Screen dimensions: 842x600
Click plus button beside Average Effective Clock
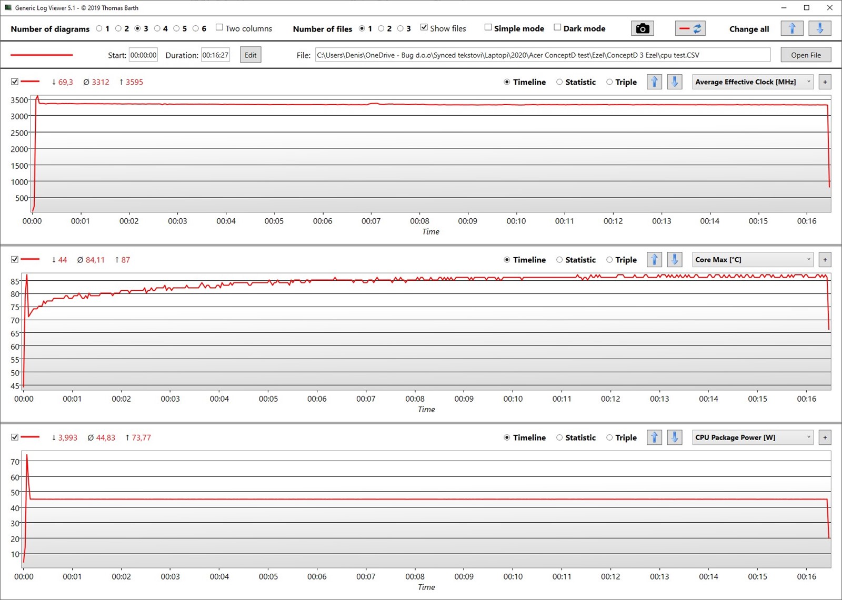coord(825,82)
